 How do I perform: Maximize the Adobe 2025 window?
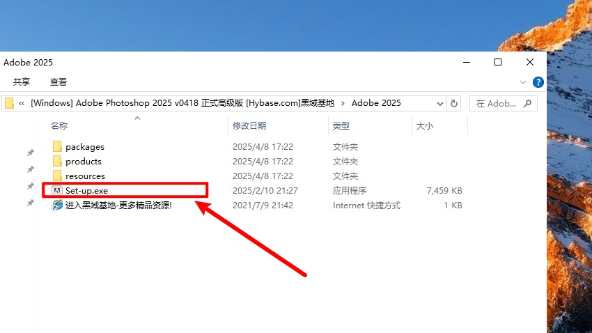(498, 62)
